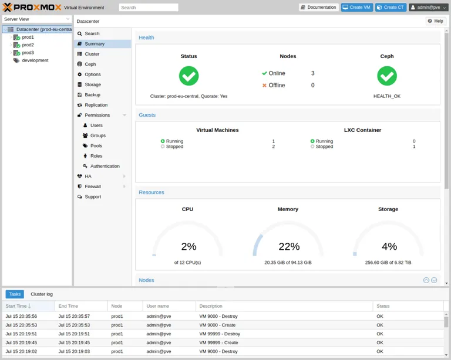Expand prod3 tree node arrow
The height and width of the screenshot is (360, 451).
[x=11, y=53]
